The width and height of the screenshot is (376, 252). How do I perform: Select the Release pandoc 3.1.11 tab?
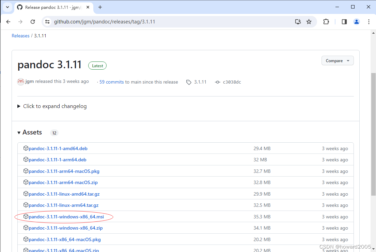(x=53, y=7)
